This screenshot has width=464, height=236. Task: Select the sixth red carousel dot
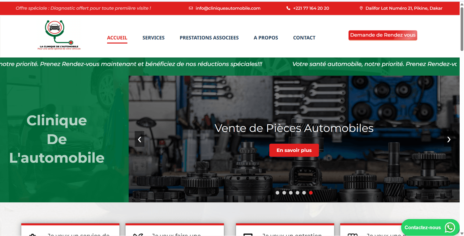[x=311, y=193]
